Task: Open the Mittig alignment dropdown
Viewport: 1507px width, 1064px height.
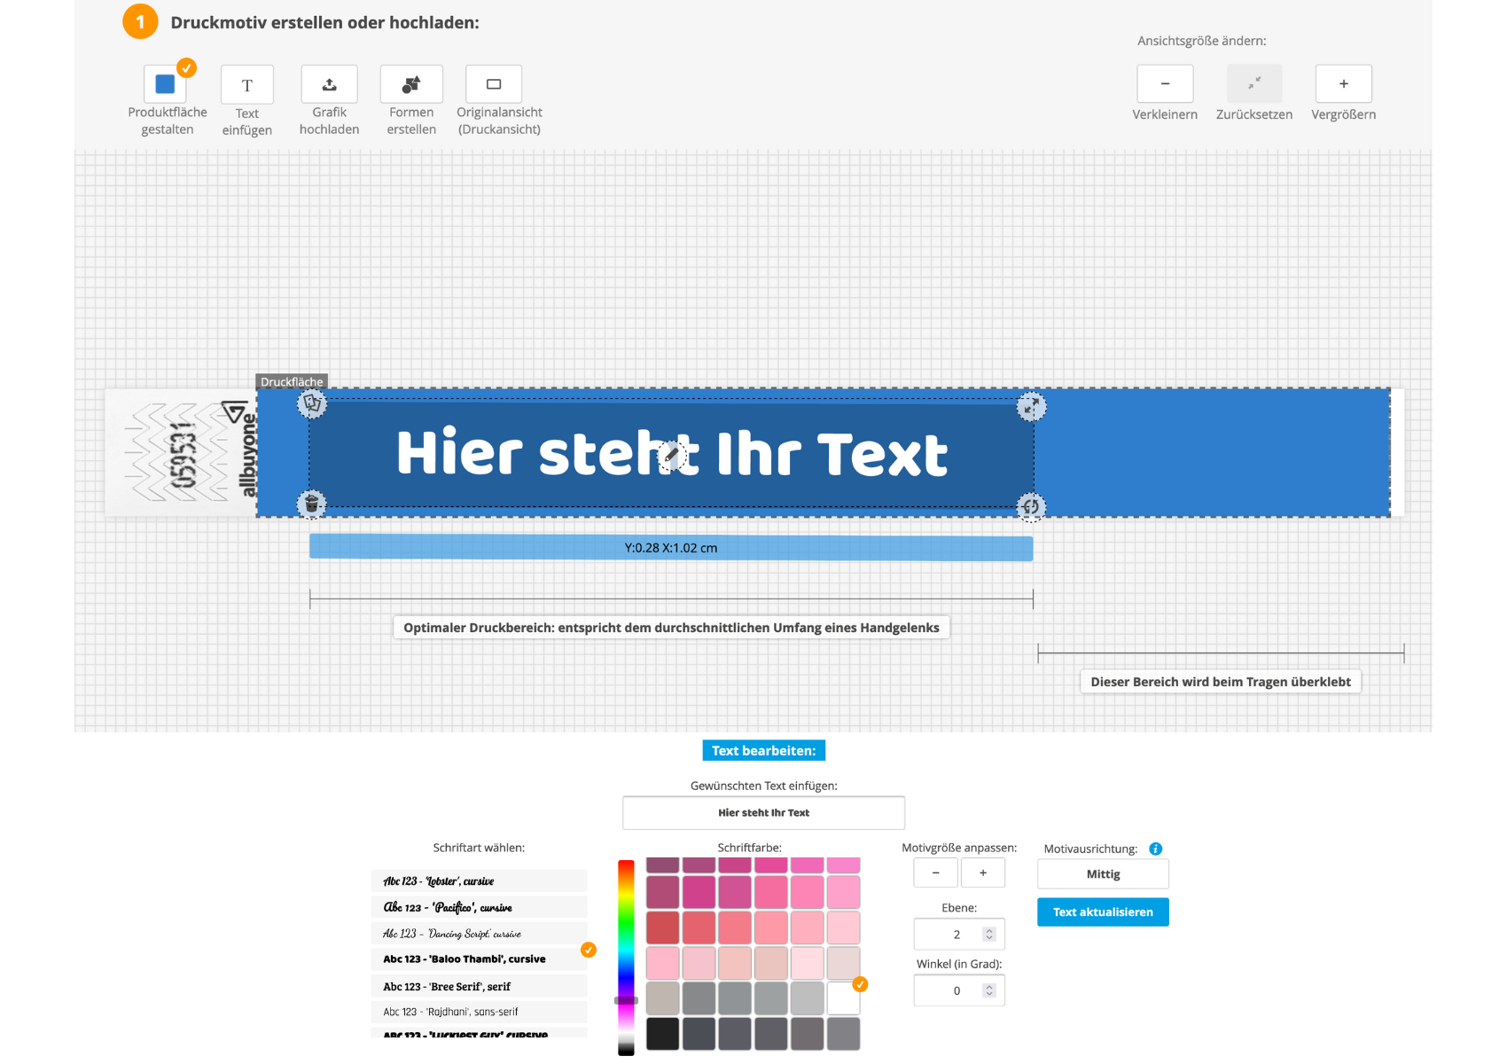Action: pos(1103,873)
